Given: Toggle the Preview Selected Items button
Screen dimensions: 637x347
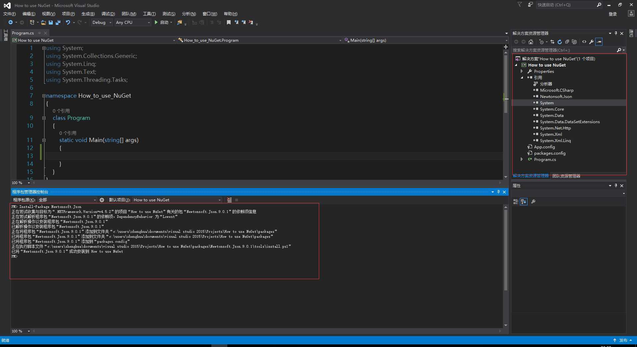Looking at the screenshot, I should point(599,42).
